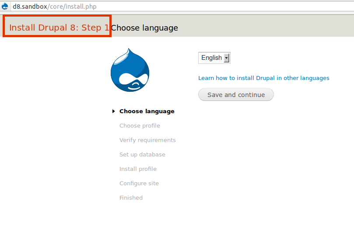Click the Finished step text
The width and height of the screenshot is (354, 229).
pyautogui.click(x=131, y=198)
